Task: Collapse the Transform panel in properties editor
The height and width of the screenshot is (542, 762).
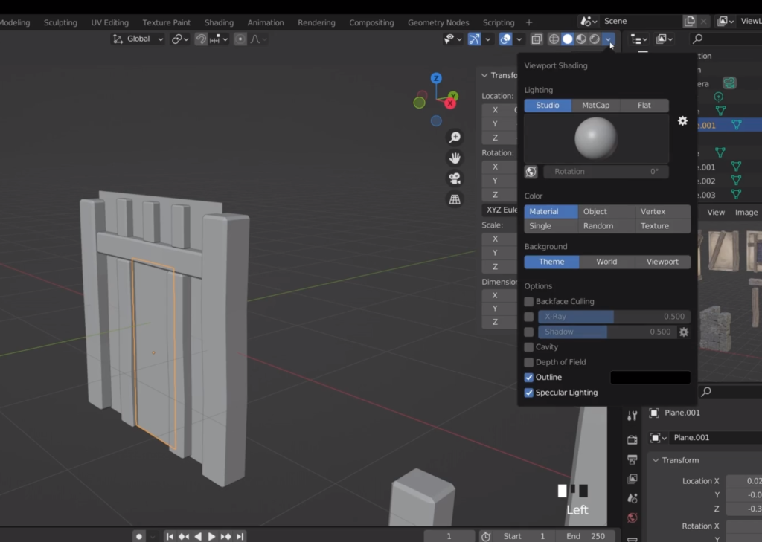Action: [x=656, y=460]
